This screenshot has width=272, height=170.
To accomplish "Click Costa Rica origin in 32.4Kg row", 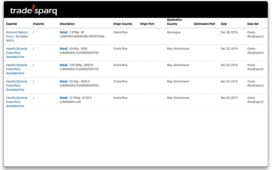I will [120, 82].
